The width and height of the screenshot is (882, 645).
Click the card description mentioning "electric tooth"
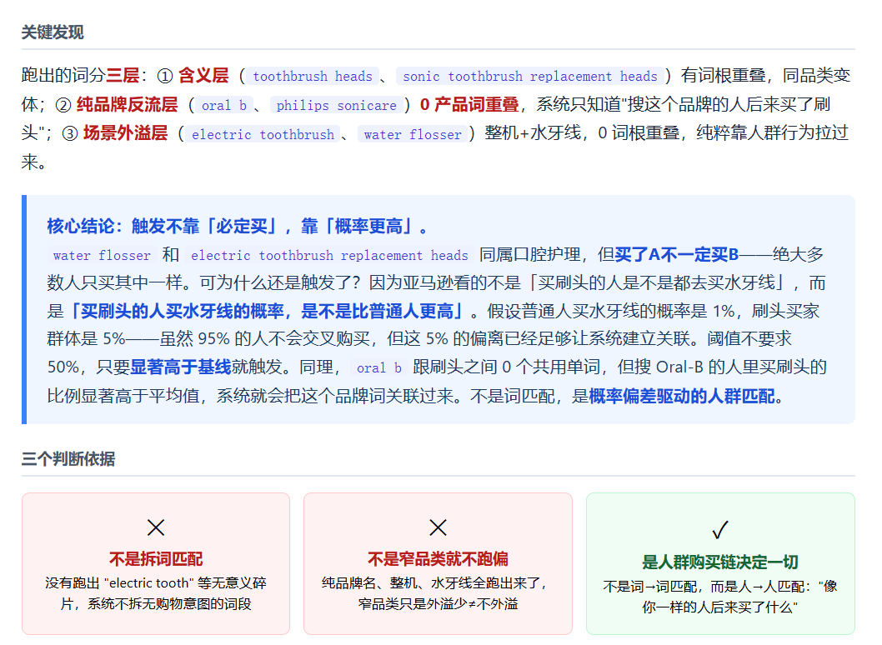tap(156, 593)
